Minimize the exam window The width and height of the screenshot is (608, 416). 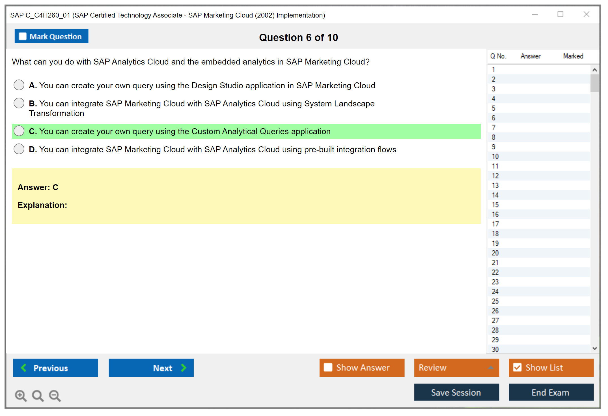(535, 14)
